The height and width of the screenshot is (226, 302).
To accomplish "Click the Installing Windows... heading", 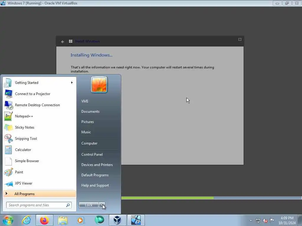I will click(91, 55).
